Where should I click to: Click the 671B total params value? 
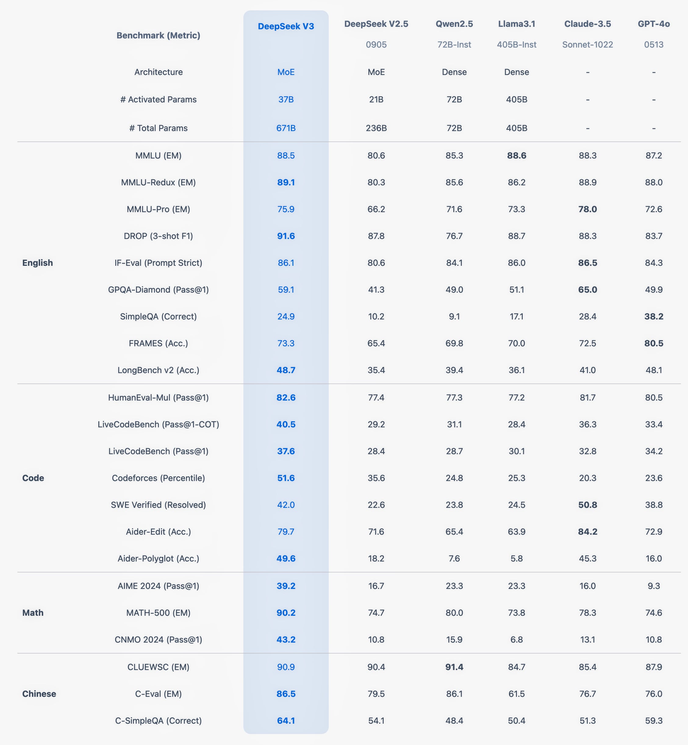point(286,128)
